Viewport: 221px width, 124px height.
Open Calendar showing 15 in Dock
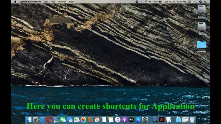click(97, 120)
